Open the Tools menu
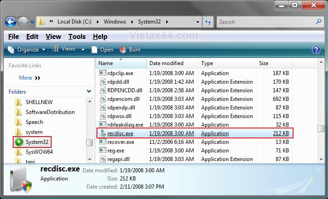The height and width of the screenshot is (199, 328). click(77, 37)
